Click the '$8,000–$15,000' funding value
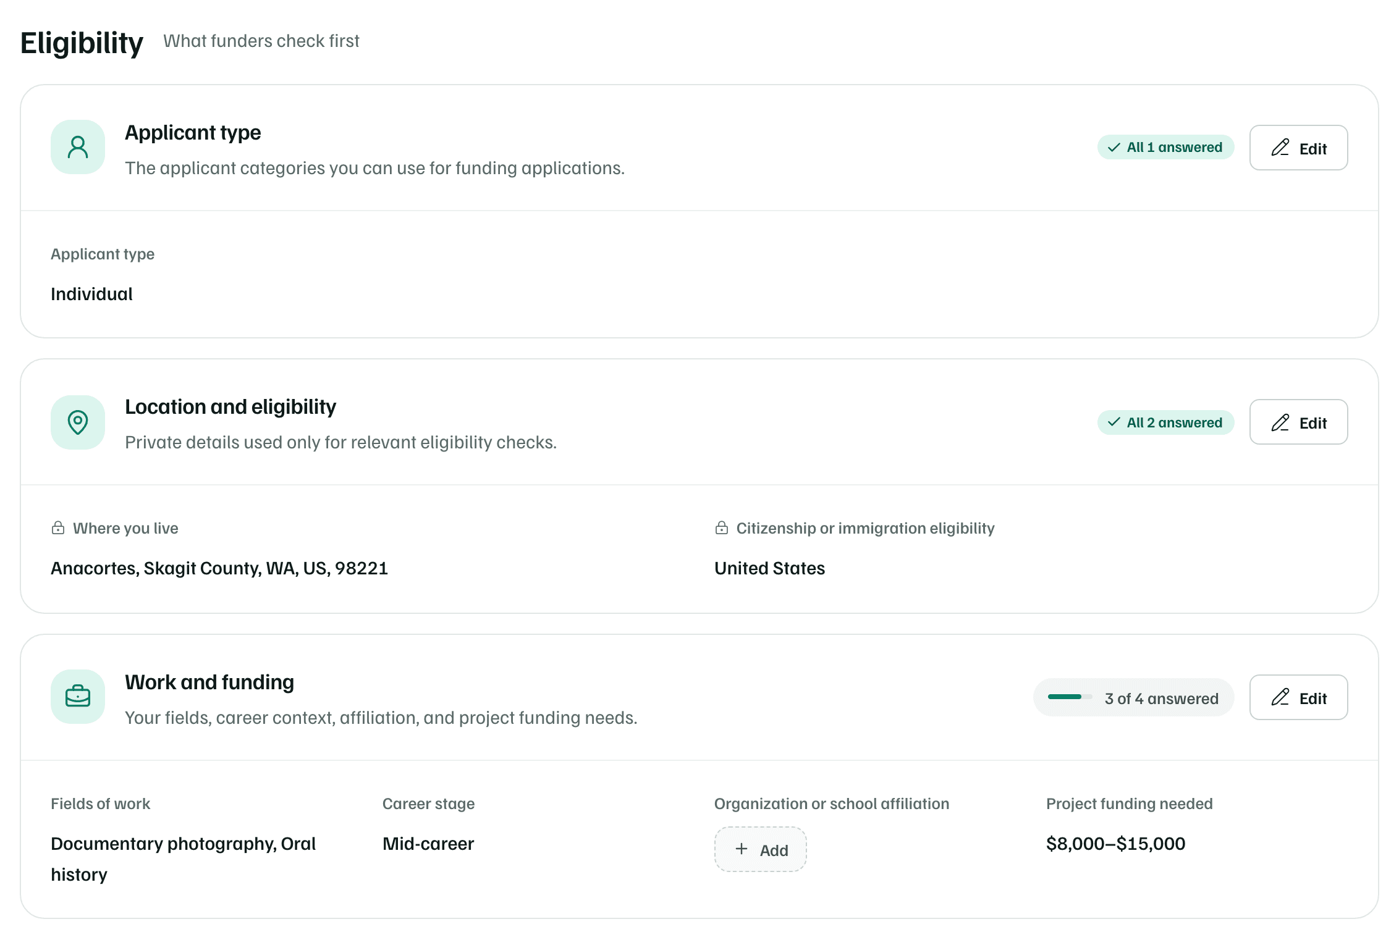This screenshot has height=940, width=1399. 1116,844
